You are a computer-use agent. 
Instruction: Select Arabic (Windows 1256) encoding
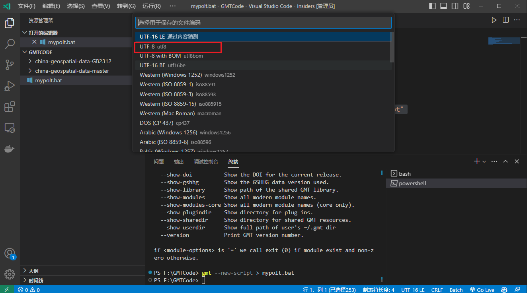[263, 132]
